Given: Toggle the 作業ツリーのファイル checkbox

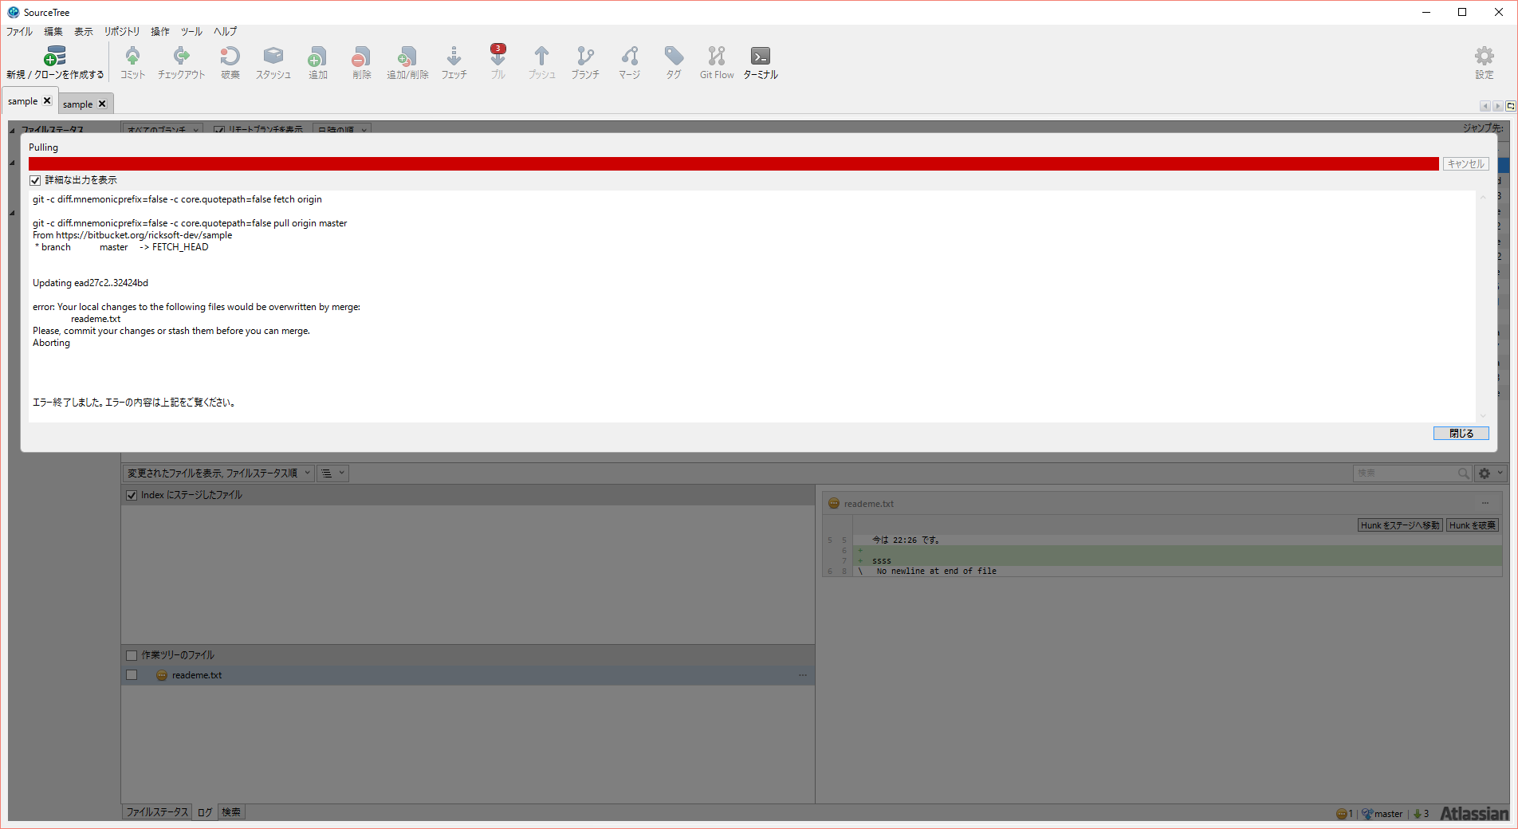Looking at the screenshot, I should coord(132,655).
